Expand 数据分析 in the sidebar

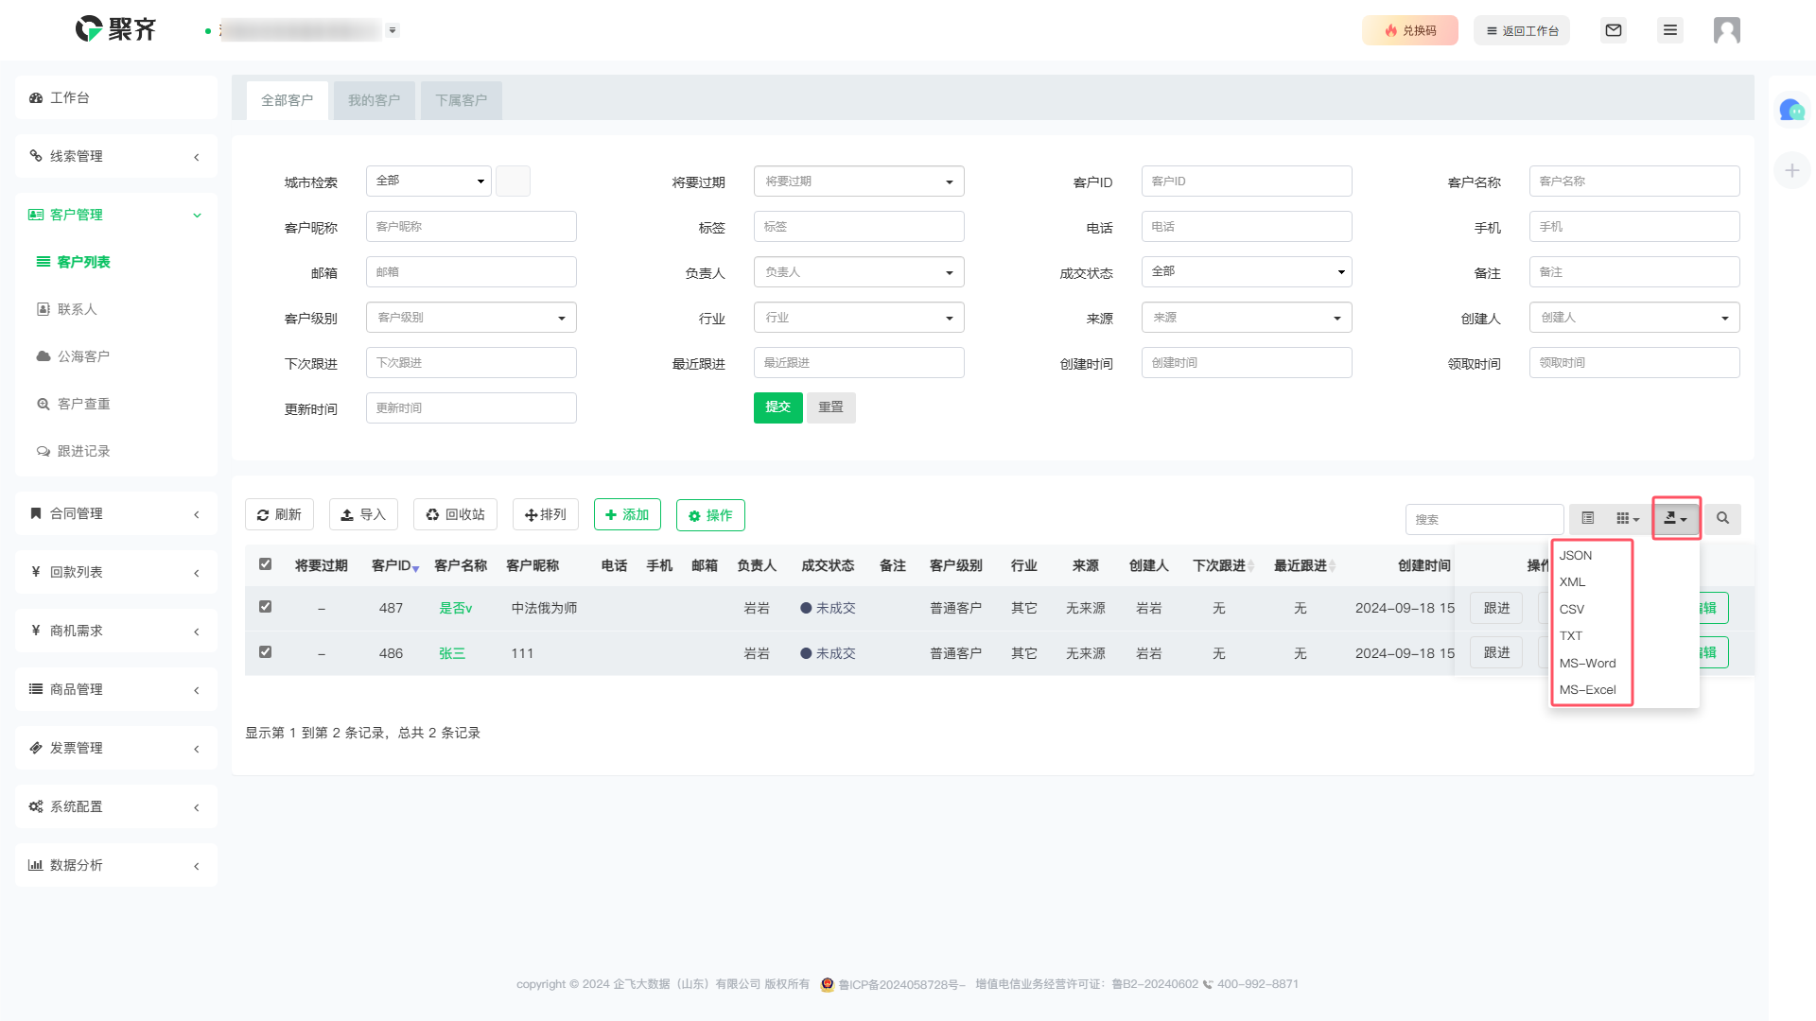(x=116, y=865)
